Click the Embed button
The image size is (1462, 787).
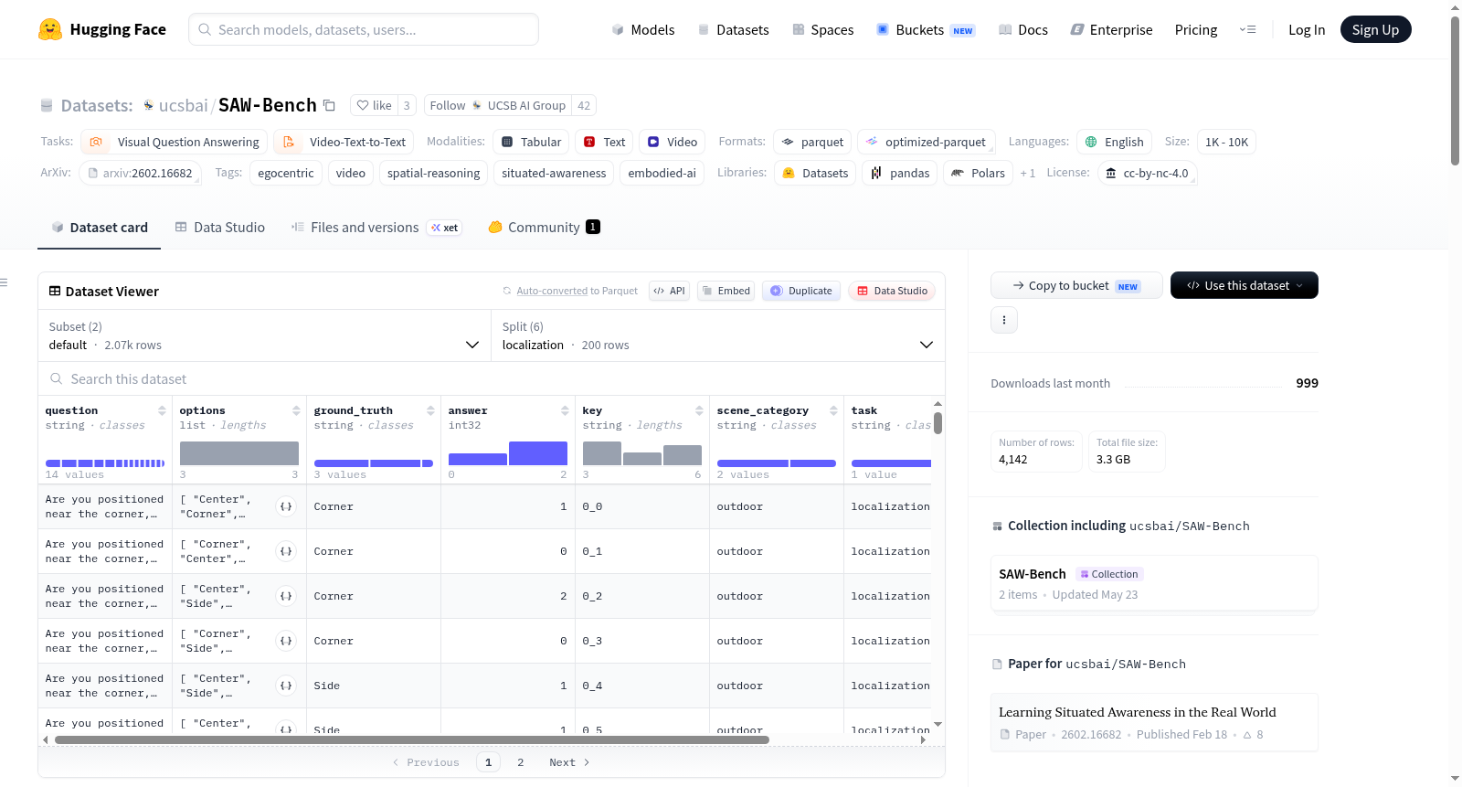point(726,291)
